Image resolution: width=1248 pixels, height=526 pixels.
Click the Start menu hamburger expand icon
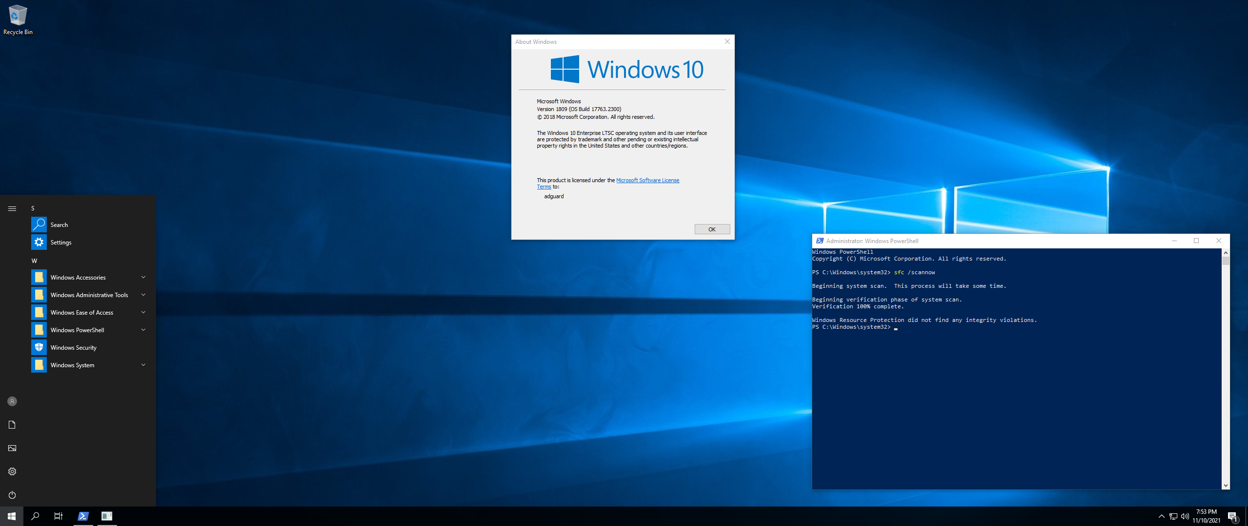(12, 208)
